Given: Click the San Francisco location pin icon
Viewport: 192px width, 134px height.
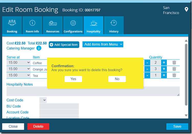Looking at the screenshot, I should pyautogui.click(x=186, y=10).
